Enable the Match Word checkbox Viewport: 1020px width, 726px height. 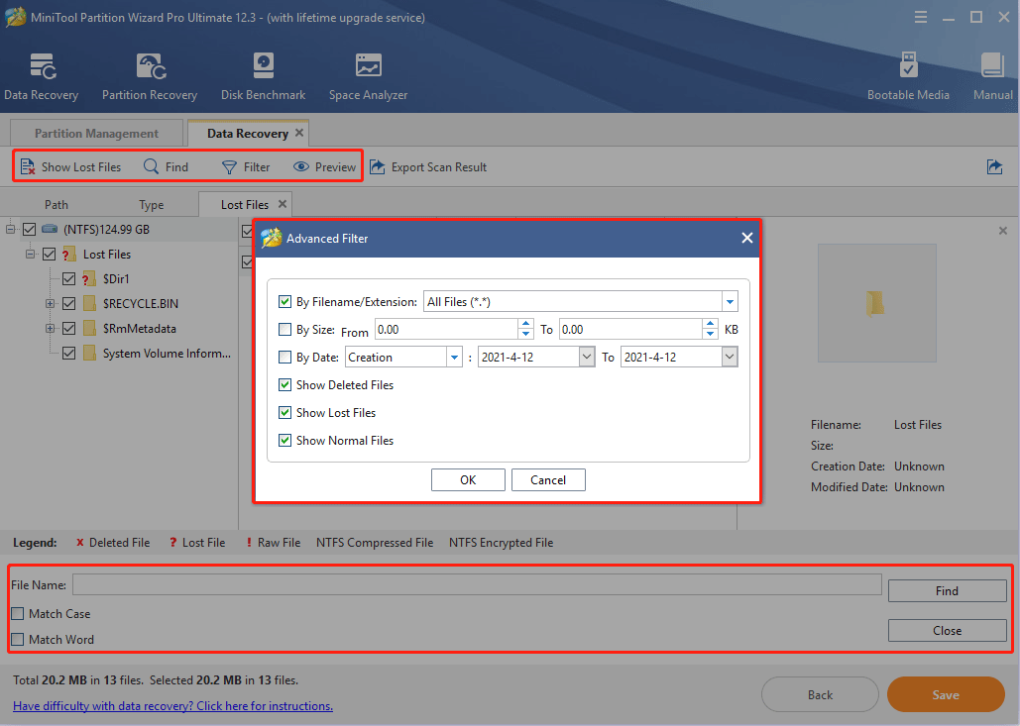(18, 640)
